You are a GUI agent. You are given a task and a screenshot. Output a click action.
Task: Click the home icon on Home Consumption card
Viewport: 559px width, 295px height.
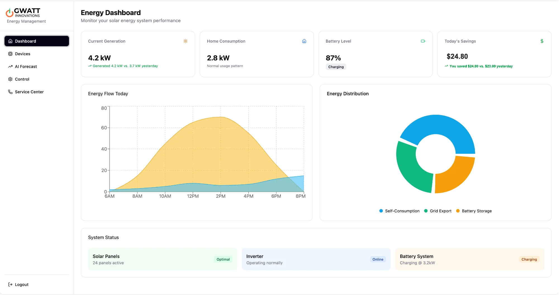[x=304, y=41]
